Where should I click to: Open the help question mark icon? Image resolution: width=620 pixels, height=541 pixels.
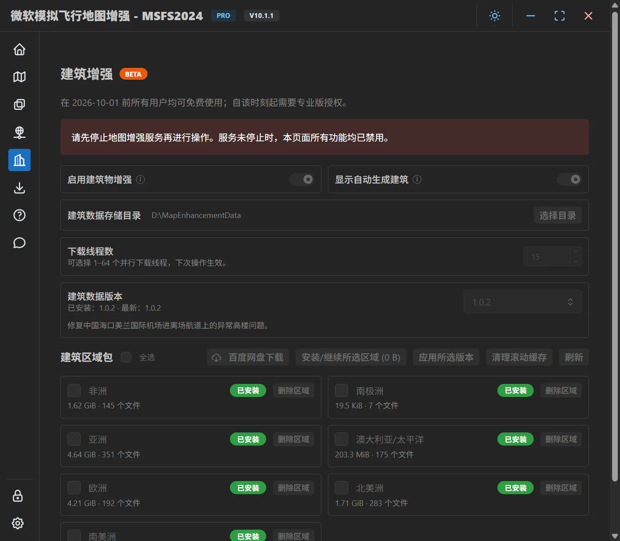(x=19, y=215)
